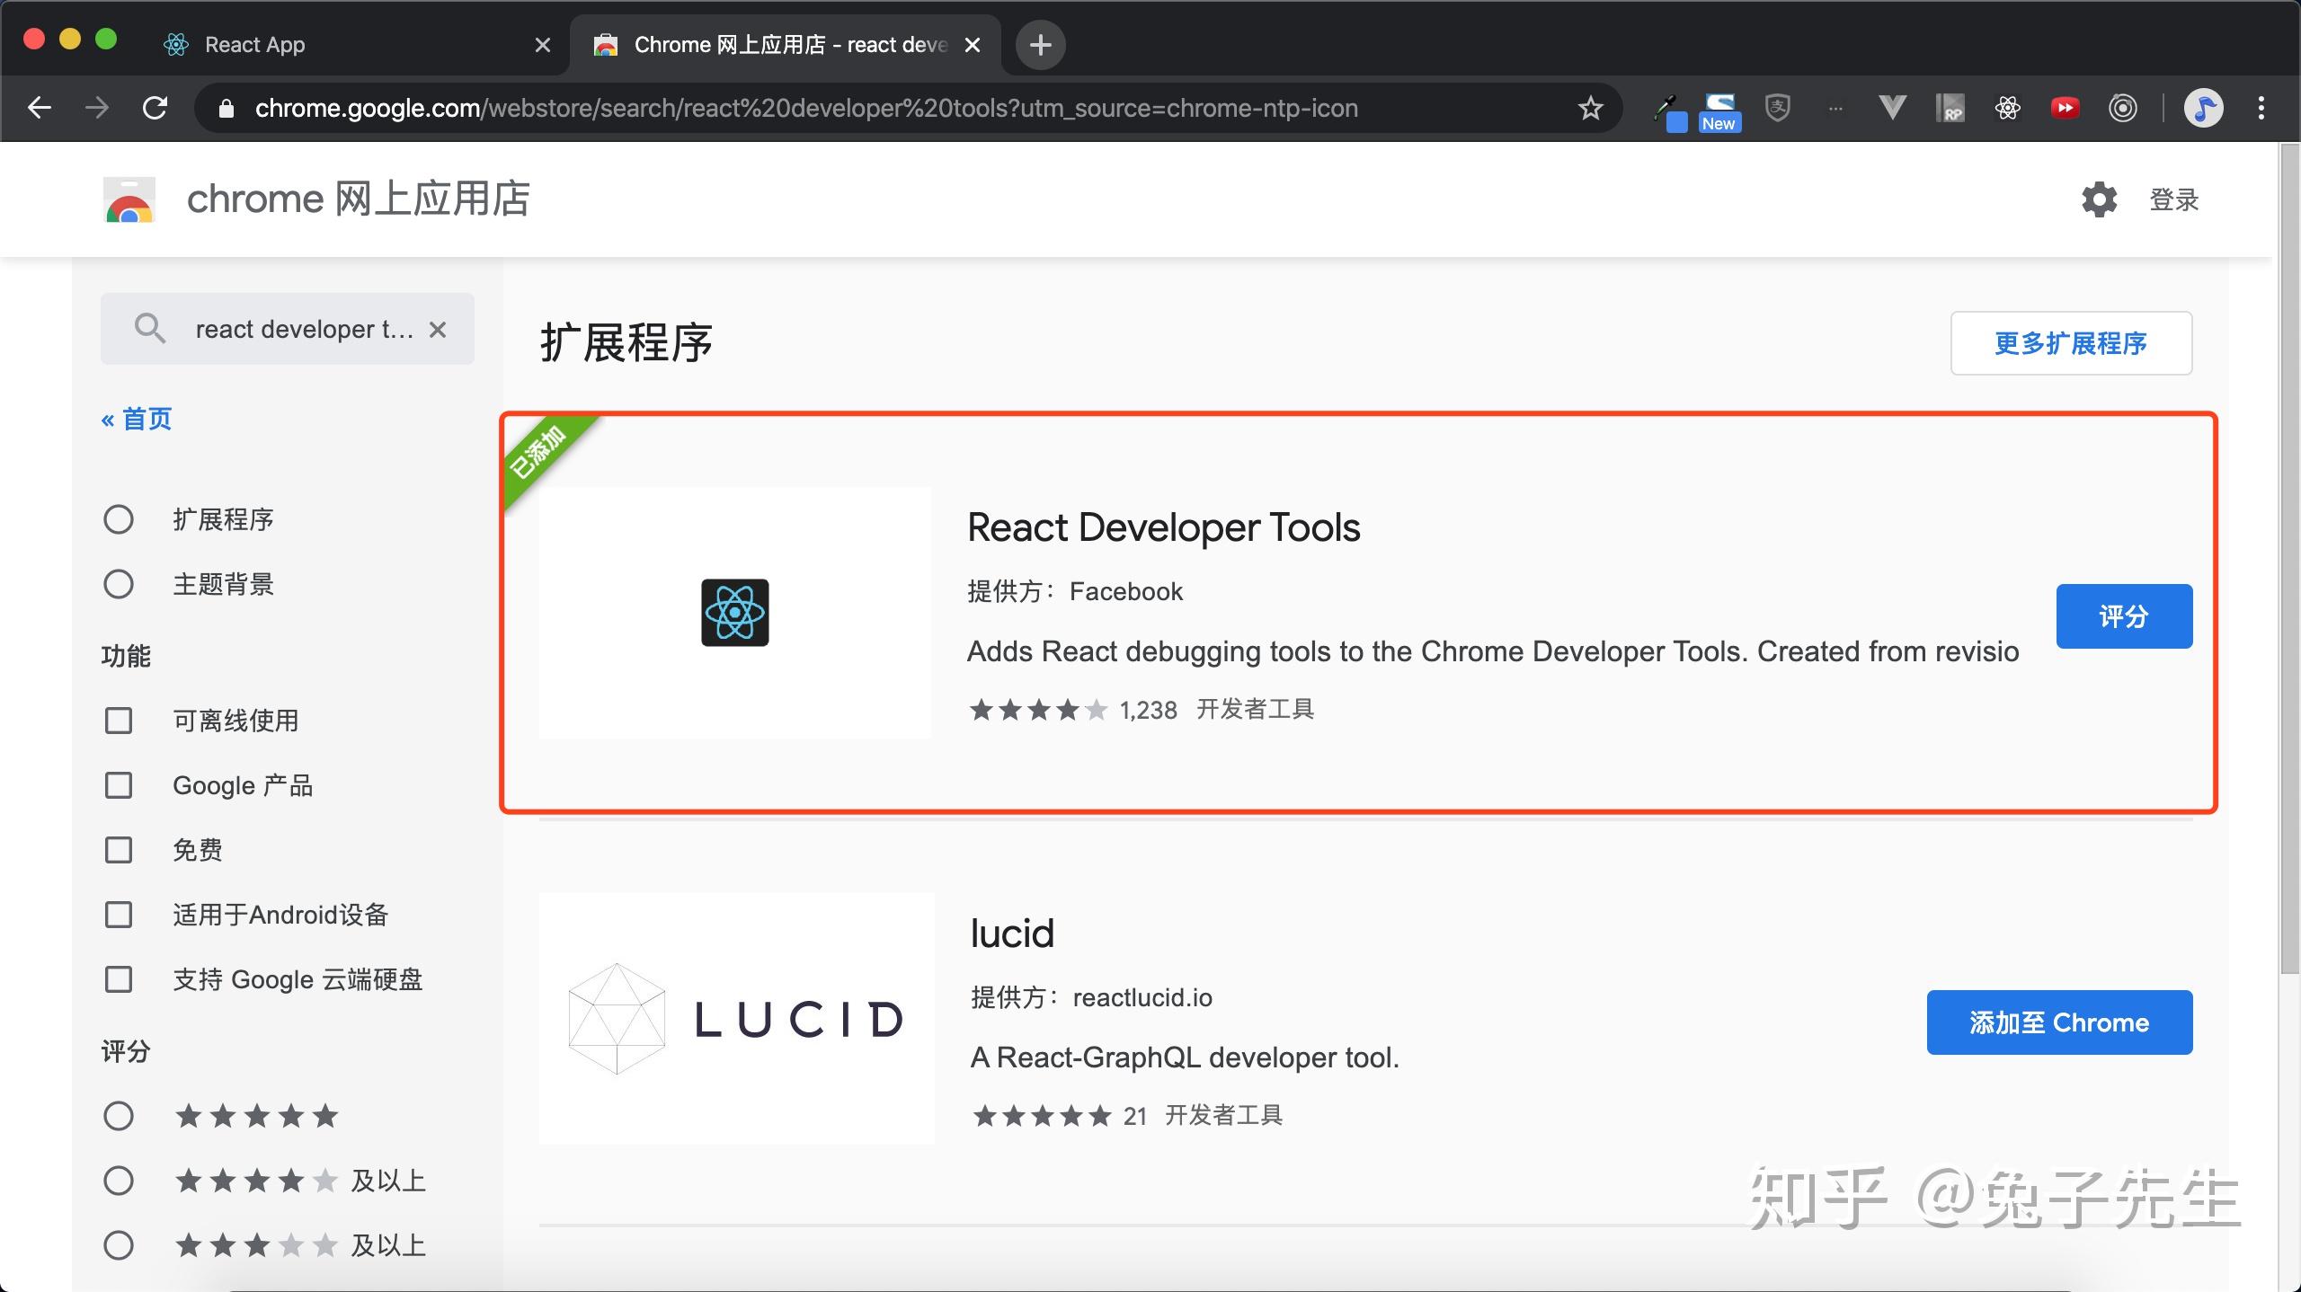Image resolution: width=2301 pixels, height=1292 pixels.
Task: Open the Chrome Web Store settings gear
Action: (x=2099, y=199)
